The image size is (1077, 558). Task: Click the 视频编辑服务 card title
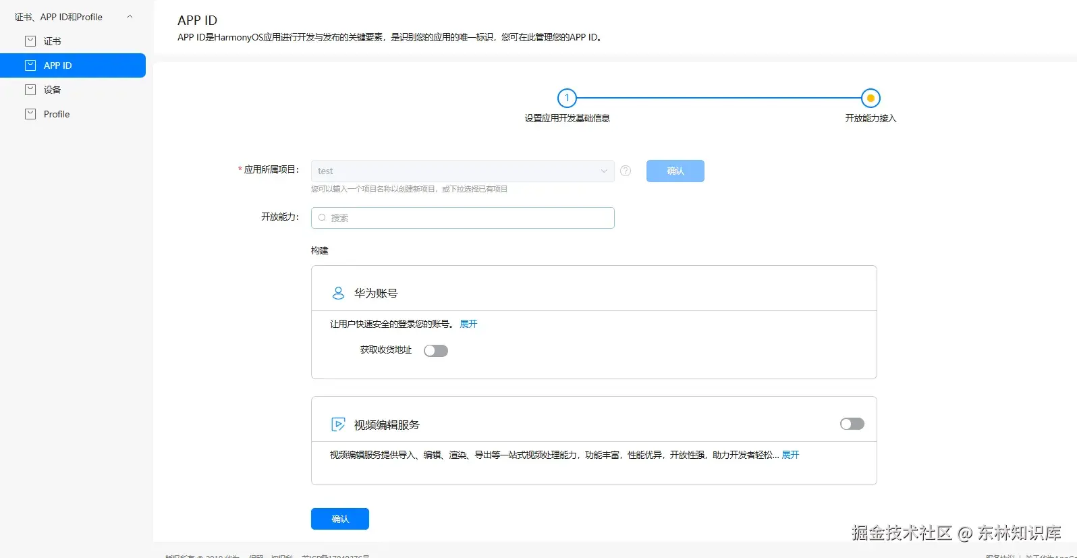tap(387, 424)
